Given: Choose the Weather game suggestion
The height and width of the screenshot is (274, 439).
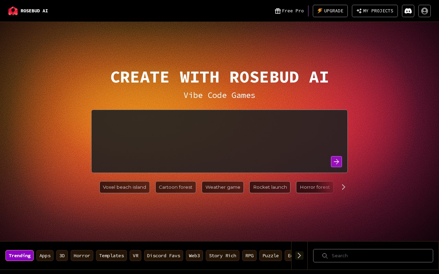Looking at the screenshot, I should pyautogui.click(x=223, y=187).
